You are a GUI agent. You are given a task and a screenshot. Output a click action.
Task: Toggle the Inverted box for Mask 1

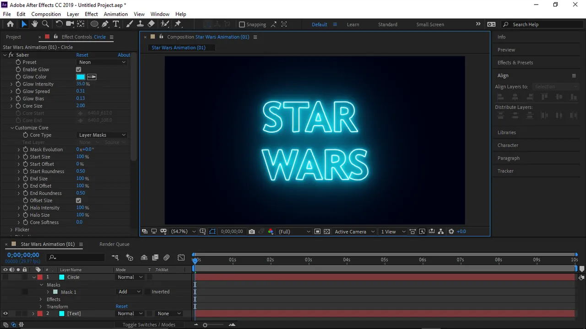coord(148,292)
